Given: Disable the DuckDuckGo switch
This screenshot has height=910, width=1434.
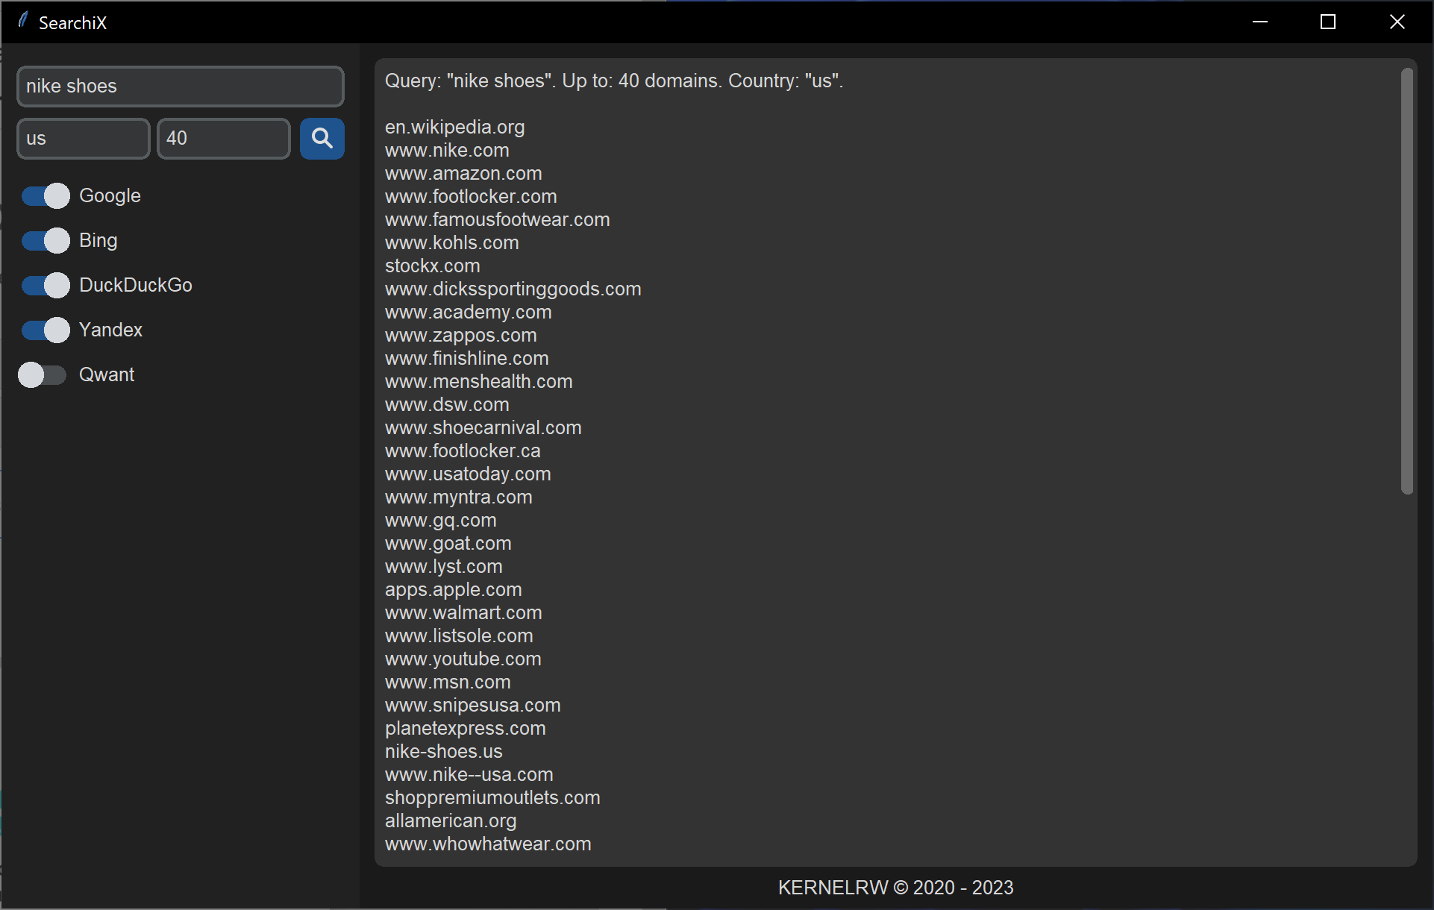Looking at the screenshot, I should click(x=45, y=285).
